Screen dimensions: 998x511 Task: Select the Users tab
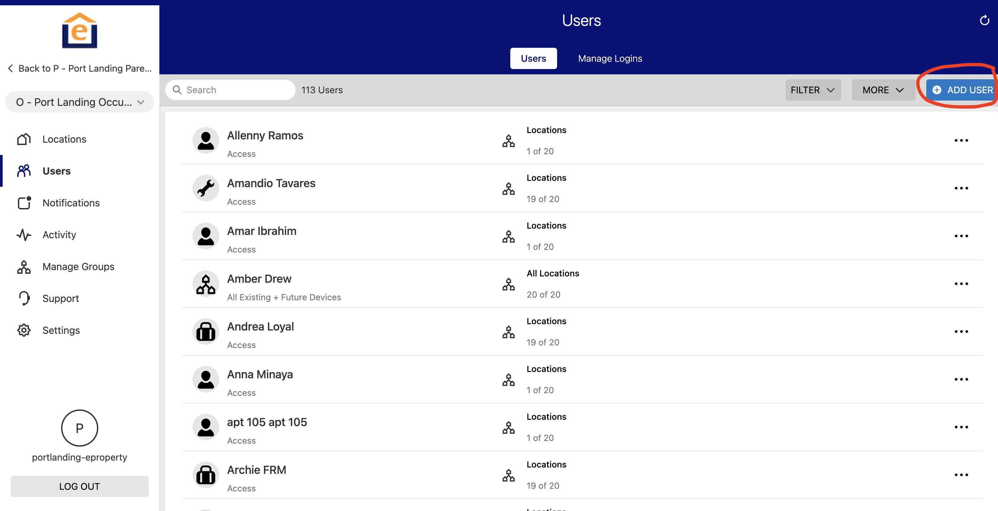pos(533,58)
